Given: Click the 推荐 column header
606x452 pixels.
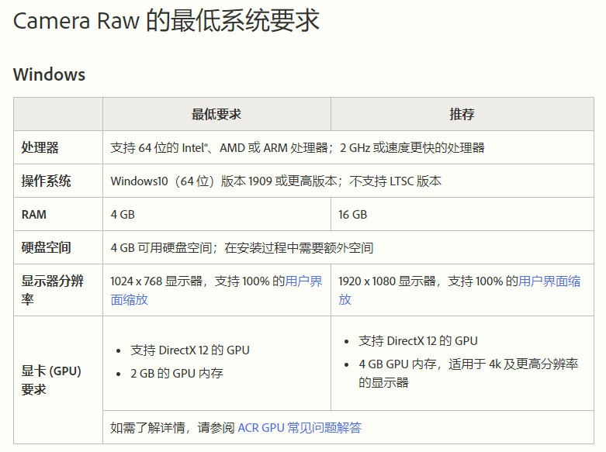Looking at the screenshot, I should 462,114.
